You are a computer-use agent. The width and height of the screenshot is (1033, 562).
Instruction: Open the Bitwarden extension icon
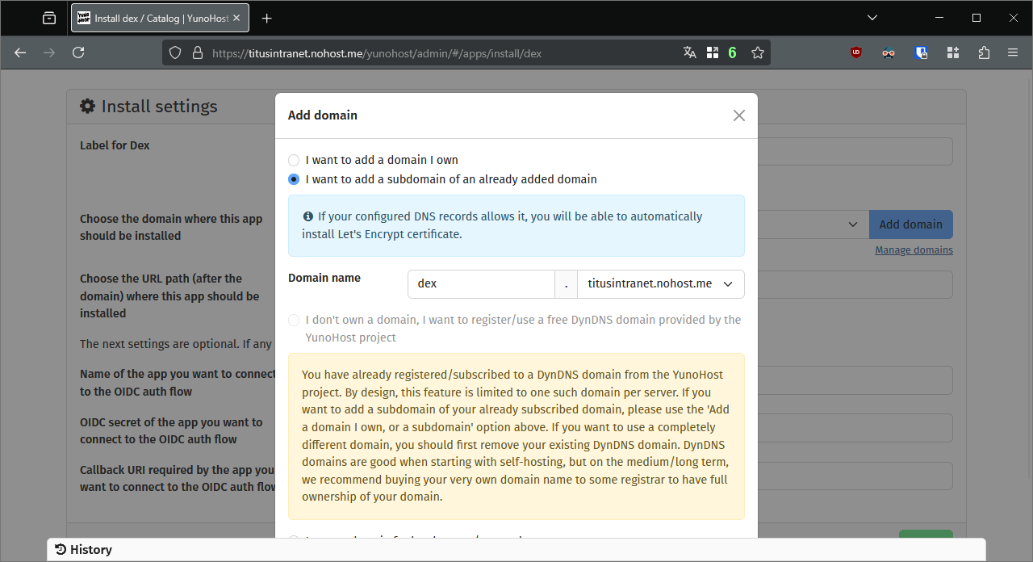click(x=921, y=52)
